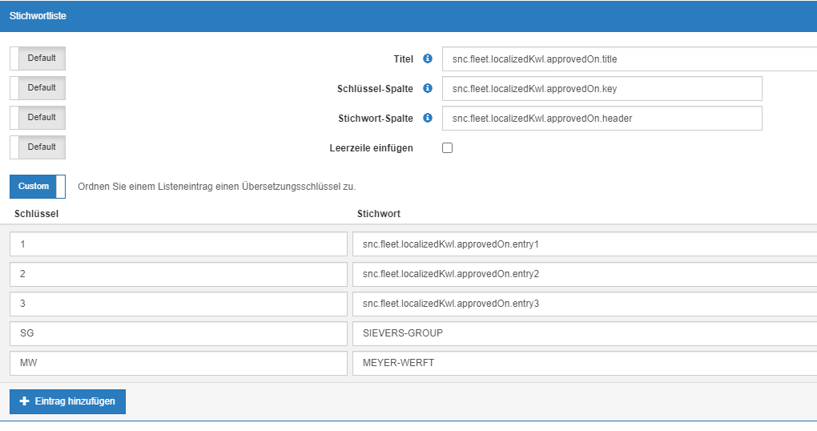Click the info icon beside Schlüssel-Spalte
The height and width of the screenshot is (431, 817).
pos(428,88)
